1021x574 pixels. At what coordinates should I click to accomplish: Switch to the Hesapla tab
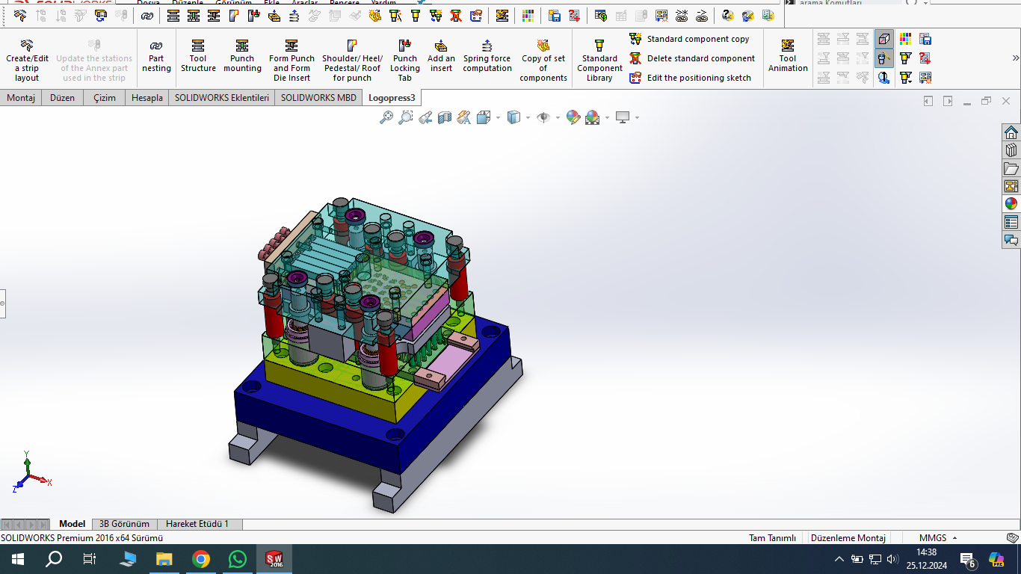click(x=147, y=98)
